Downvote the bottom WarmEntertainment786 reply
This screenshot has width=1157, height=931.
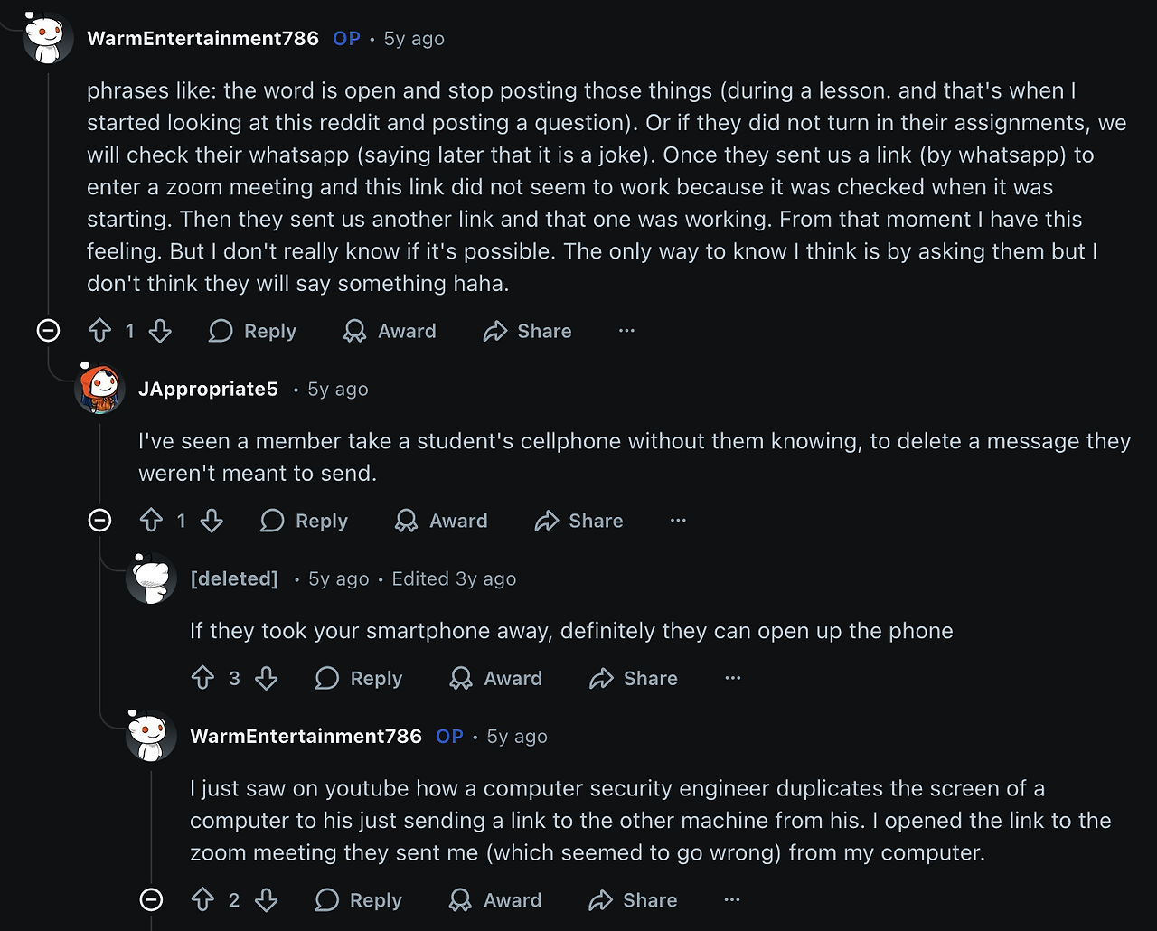[x=267, y=900]
